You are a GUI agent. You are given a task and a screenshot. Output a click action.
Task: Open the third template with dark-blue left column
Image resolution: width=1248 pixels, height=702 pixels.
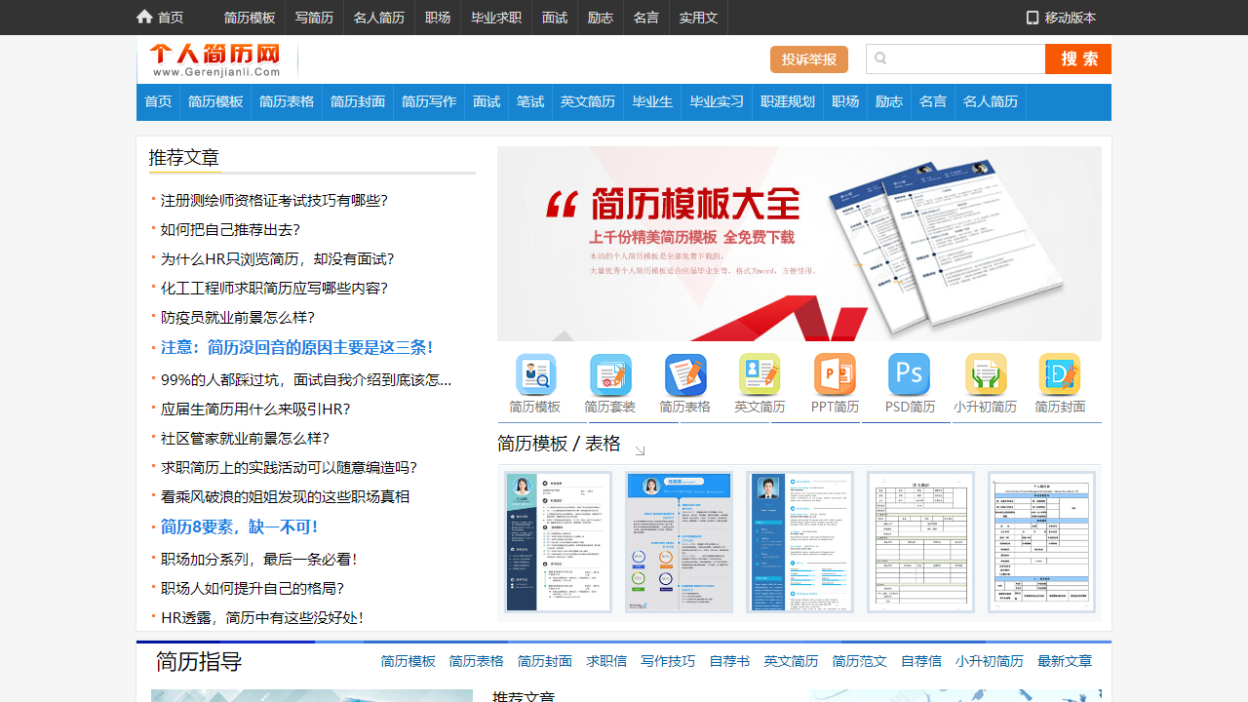point(799,542)
